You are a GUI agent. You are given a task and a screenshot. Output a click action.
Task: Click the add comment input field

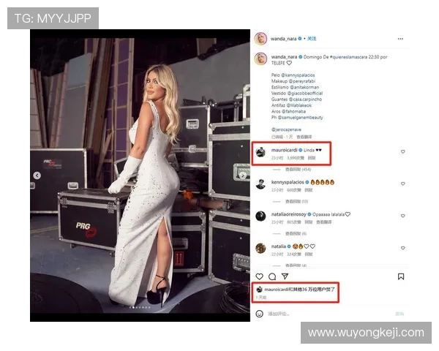coord(331,314)
